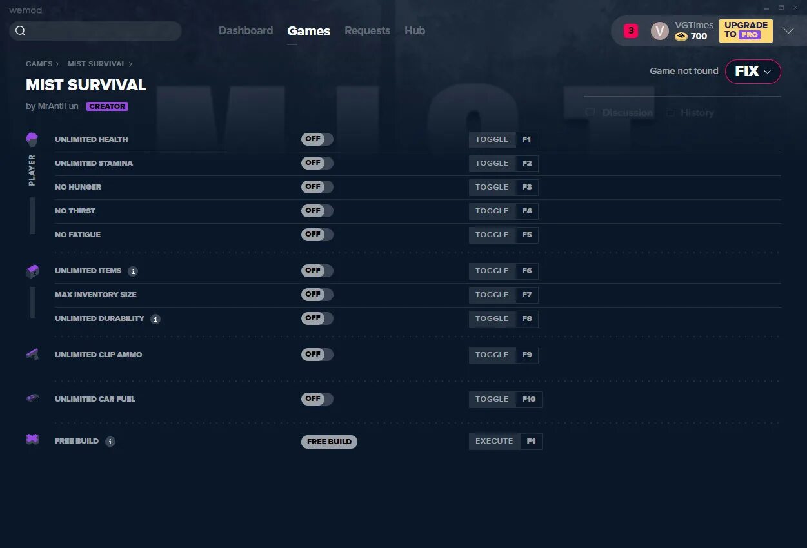This screenshot has height=548, width=807.
Task: Click the coins icon next to 700
Action: click(x=681, y=37)
